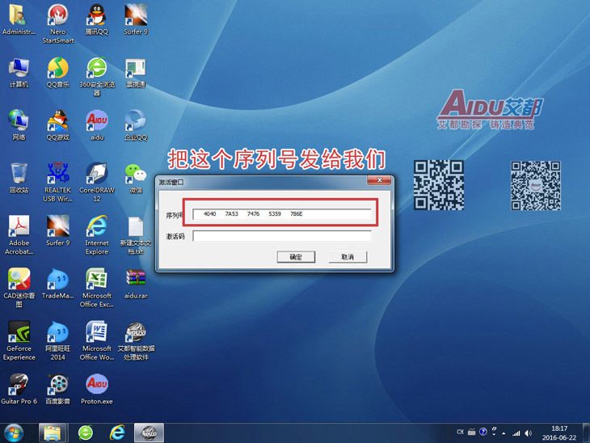
Task: Open Windows Explorer from taskbar
Action: tap(53, 432)
